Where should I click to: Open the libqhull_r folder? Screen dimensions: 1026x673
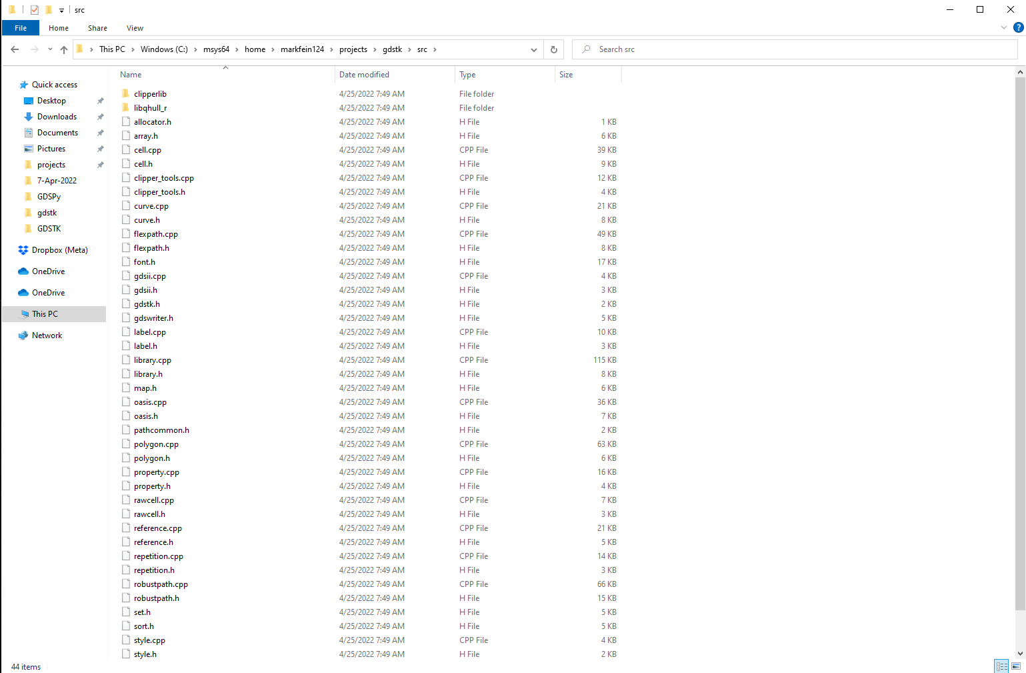pyautogui.click(x=149, y=107)
